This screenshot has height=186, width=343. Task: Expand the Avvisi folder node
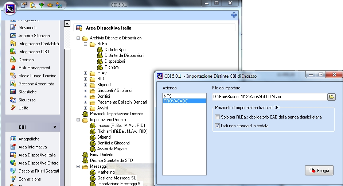(86, 108)
